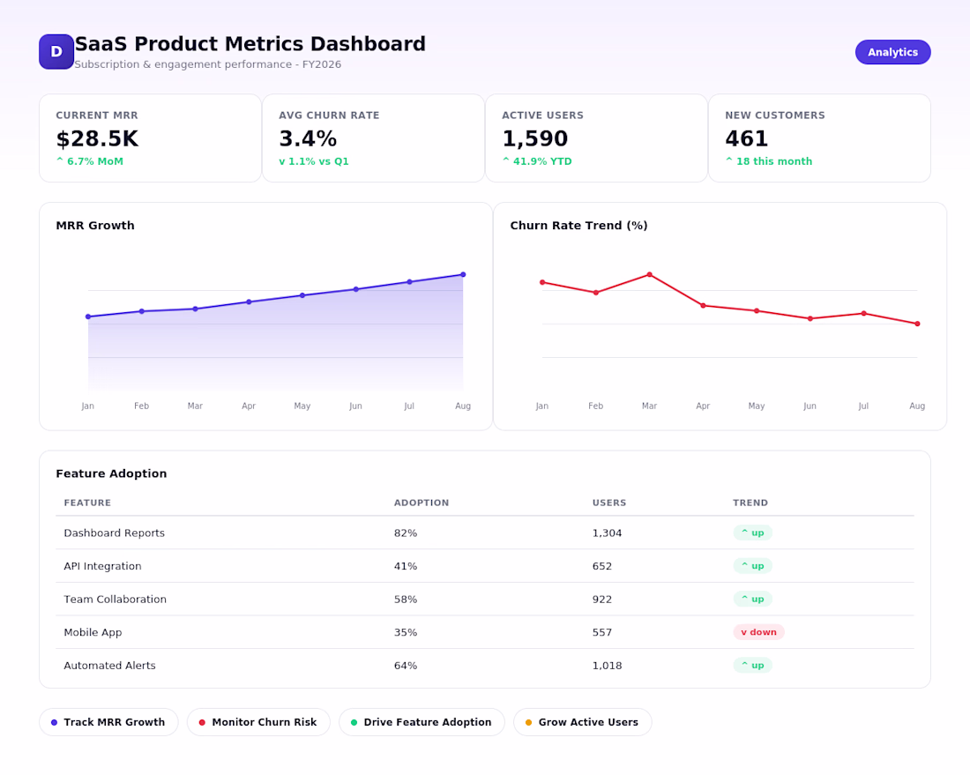The image size is (970, 775).
Task: Select the Jun data point on MRR chart
Action: tap(355, 289)
